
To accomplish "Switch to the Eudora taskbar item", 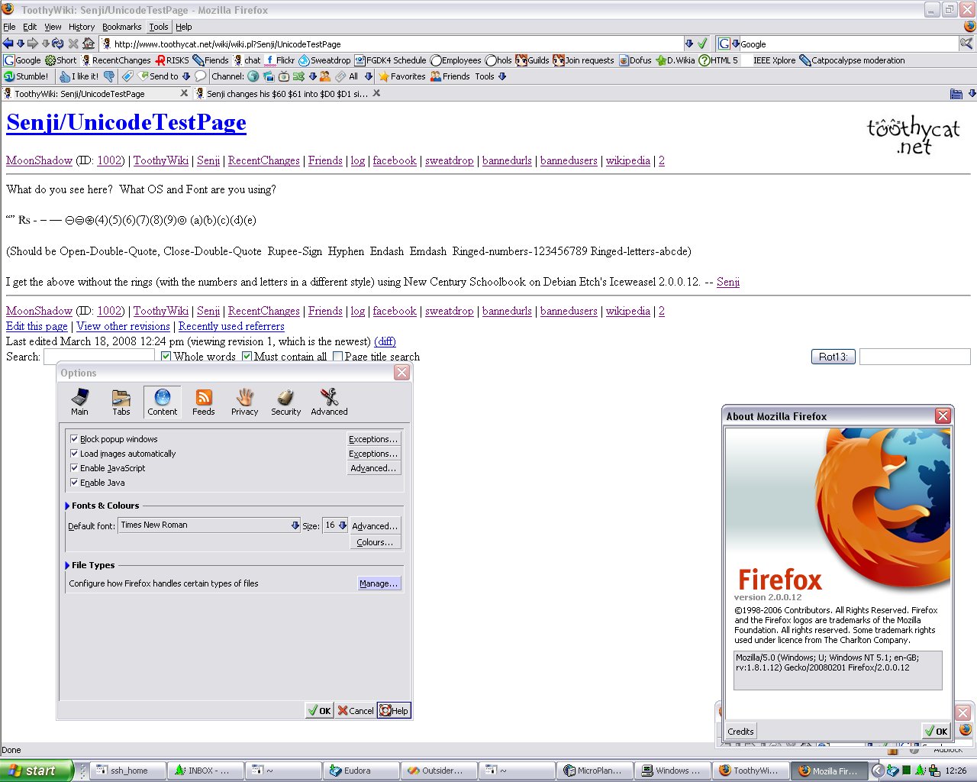I will [x=360, y=771].
